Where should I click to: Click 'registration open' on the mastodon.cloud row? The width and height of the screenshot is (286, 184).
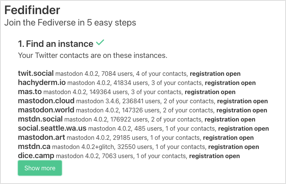(242, 101)
